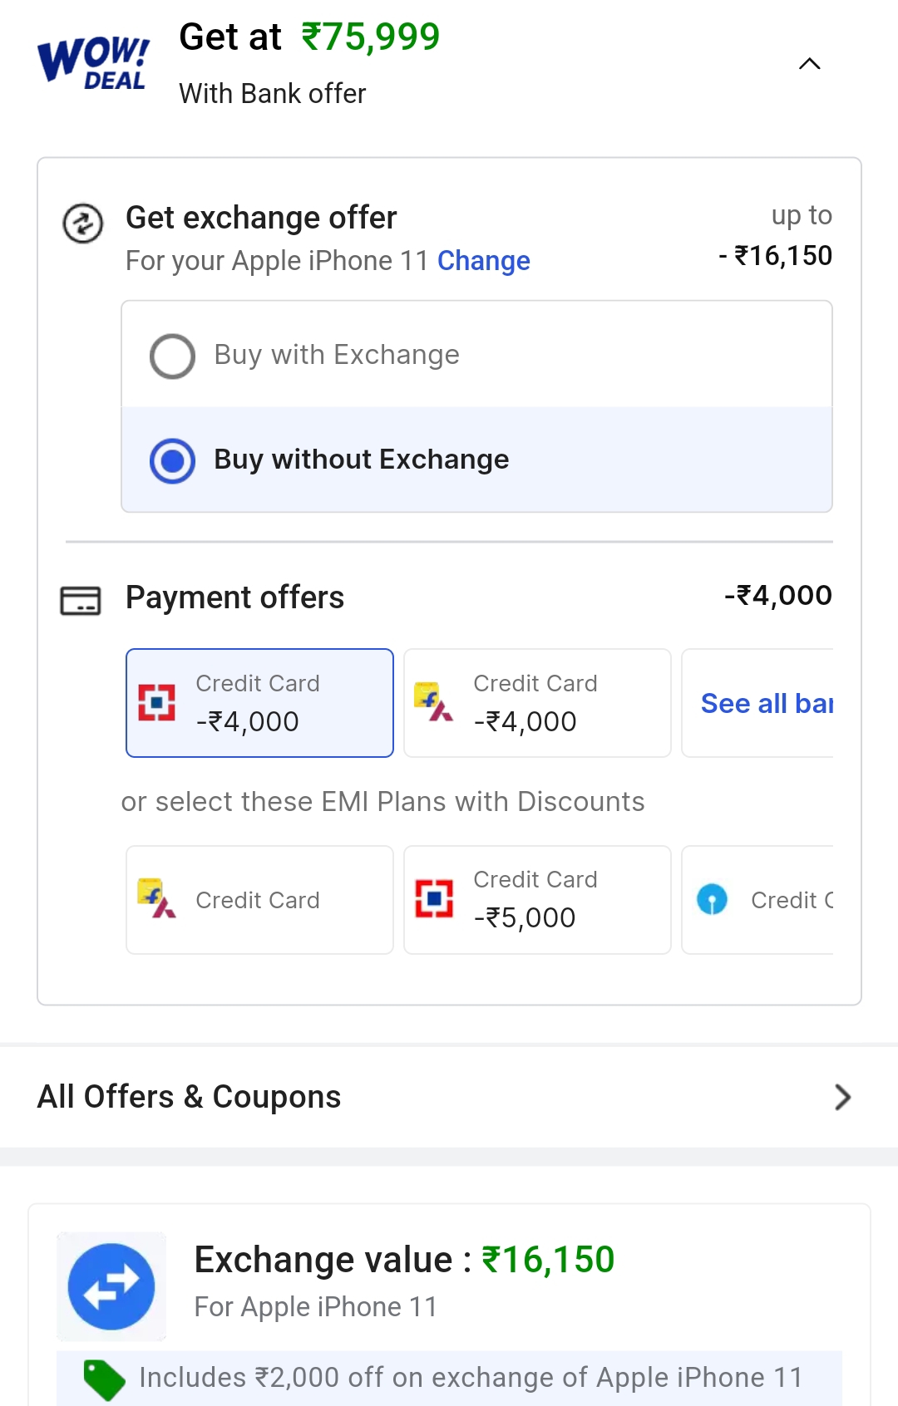Click the blue exchange value swap icon
This screenshot has height=1406, width=898.
[x=111, y=1286]
